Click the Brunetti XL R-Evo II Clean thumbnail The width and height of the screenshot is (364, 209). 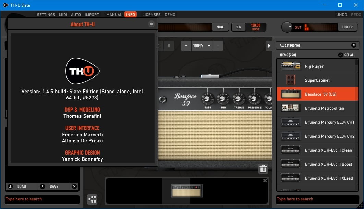(x=290, y=150)
